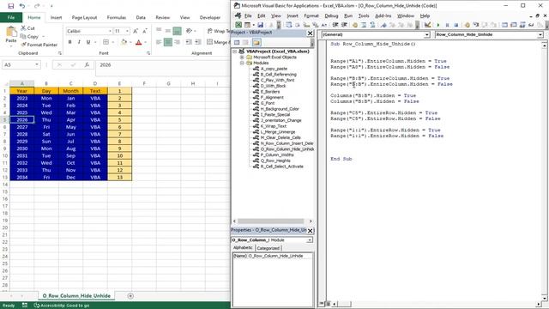Click Increase Indent icon in Excel Alignment group
The image size is (549, 309).
click(x=198, y=42)
